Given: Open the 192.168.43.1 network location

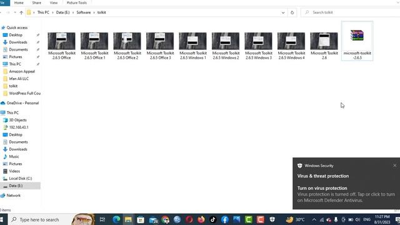Looking at the screenshot, I should pyautogui.click(x=18, y=127).
